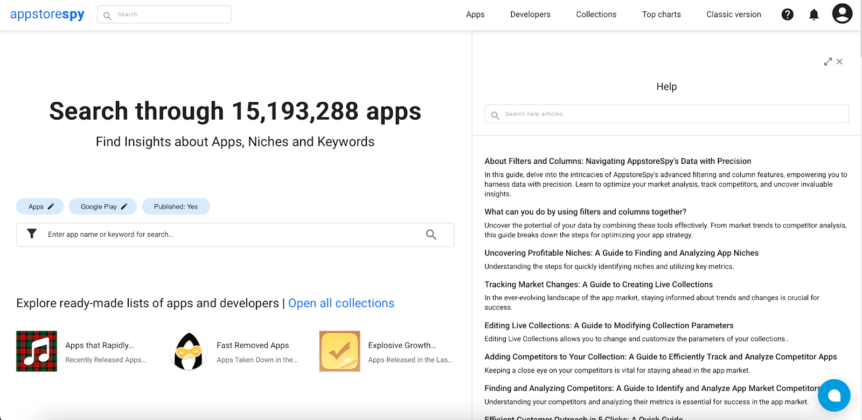Open the Collections menu
862x420 pixels.
596,15
